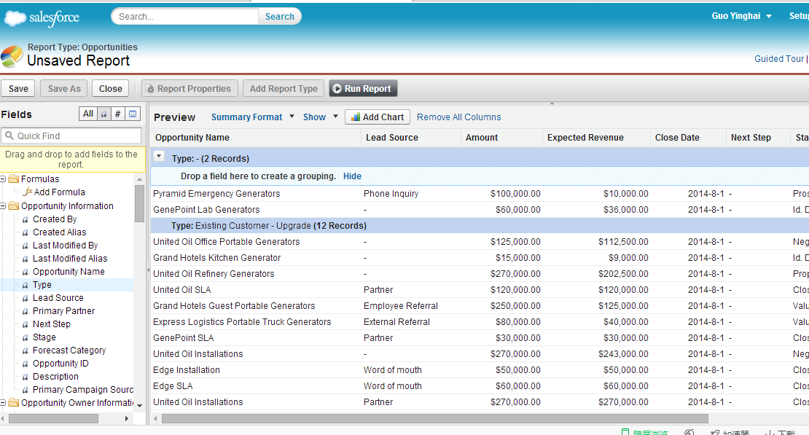Collapse the Opportunity Information tree folder
The width and height of the screenshot is (809, 435).
click(x=3, y=206)
